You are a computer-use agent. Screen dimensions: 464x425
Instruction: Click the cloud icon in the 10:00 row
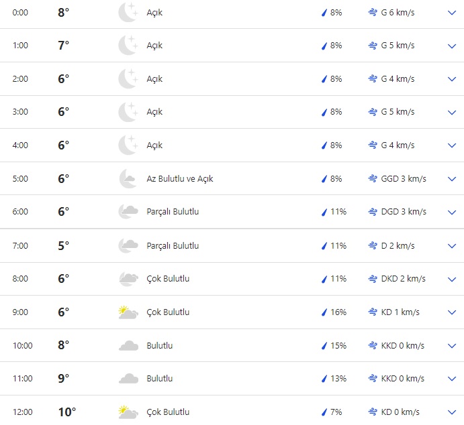click(128, 345)
